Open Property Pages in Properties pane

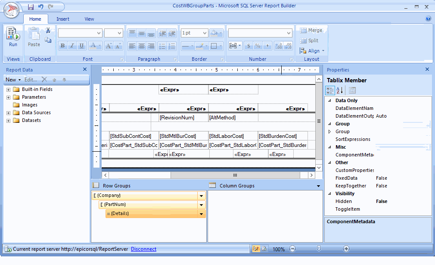click(352, 90)
